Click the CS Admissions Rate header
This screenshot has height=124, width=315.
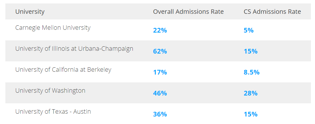tap(272, 12)
